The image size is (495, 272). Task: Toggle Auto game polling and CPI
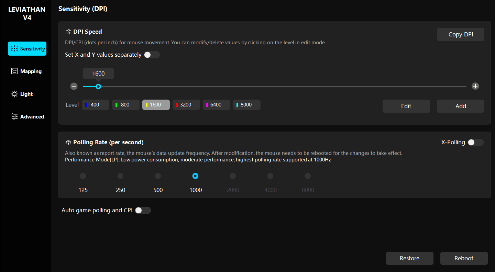[143, 211]
